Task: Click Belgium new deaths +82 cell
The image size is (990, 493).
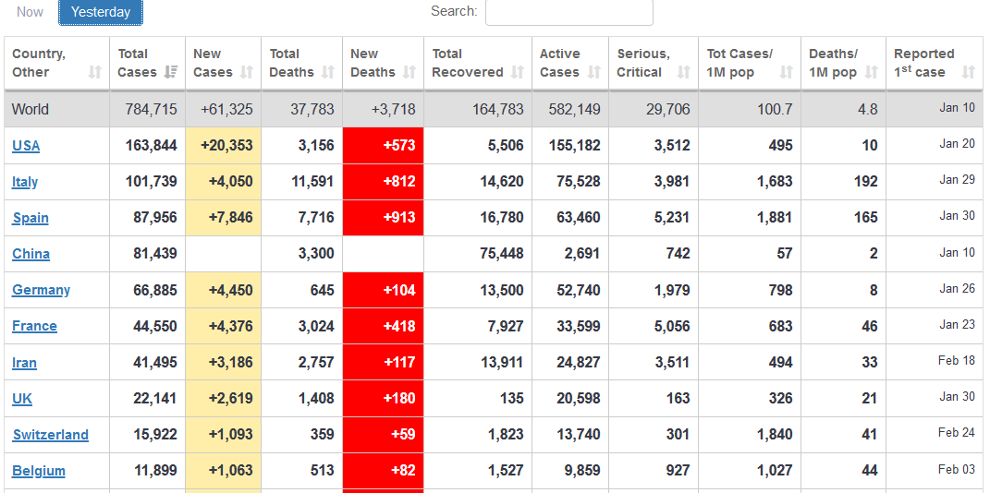Action: [x=384, y=470]
